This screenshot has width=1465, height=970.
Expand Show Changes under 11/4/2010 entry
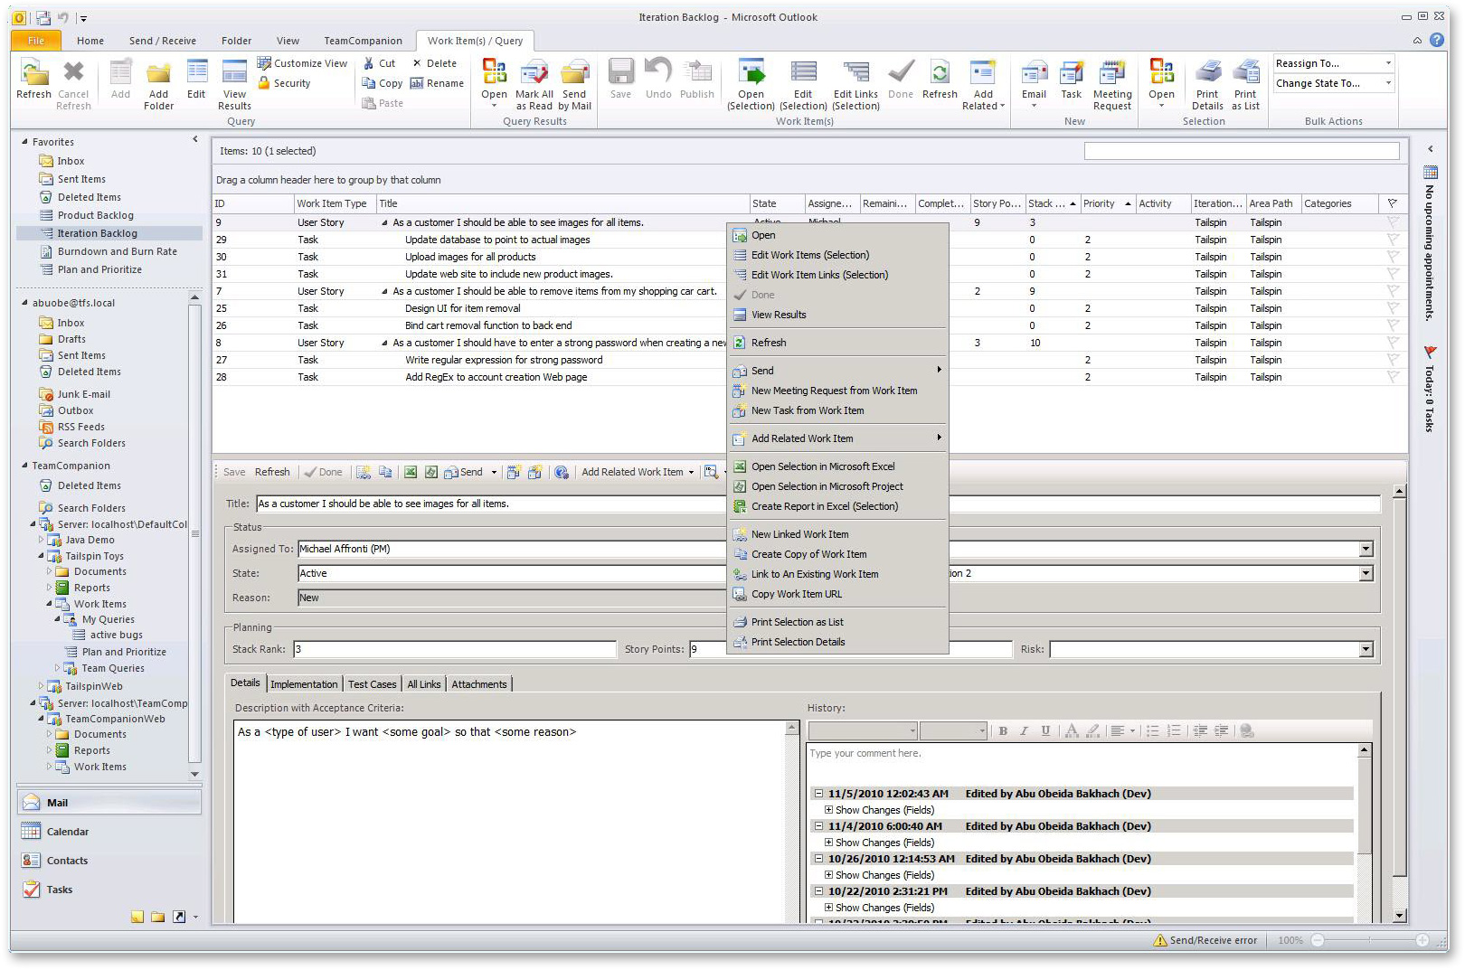(x=828, y=843)
